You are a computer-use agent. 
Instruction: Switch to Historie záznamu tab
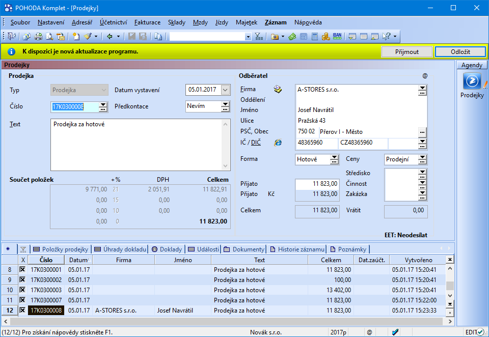pos(297,249)
